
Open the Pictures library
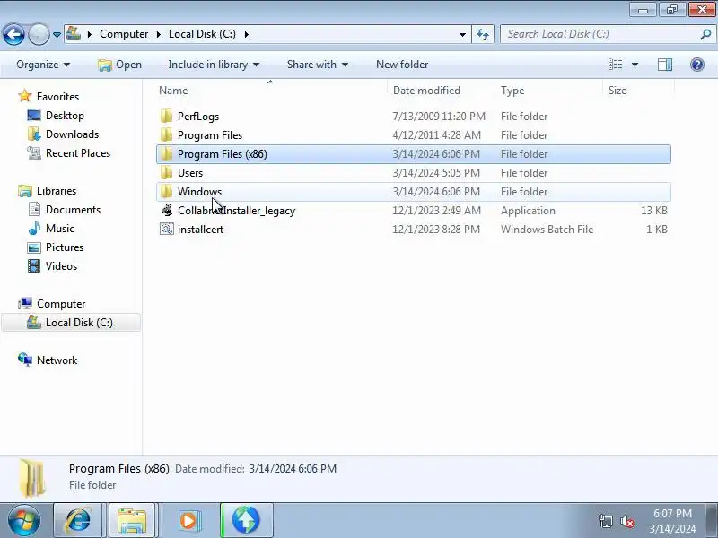[x=65, y=247]
